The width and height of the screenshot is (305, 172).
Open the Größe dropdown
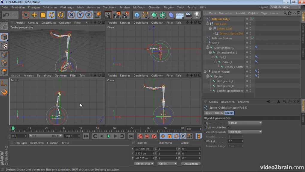coord(167,164)
